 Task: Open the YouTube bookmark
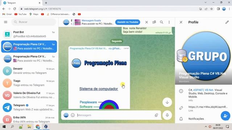(x=20, y=14)
